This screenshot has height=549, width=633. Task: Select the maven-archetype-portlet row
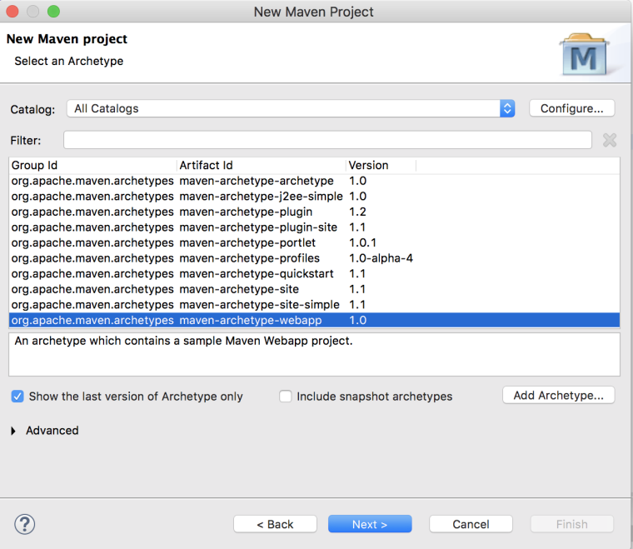click(314, 242)
